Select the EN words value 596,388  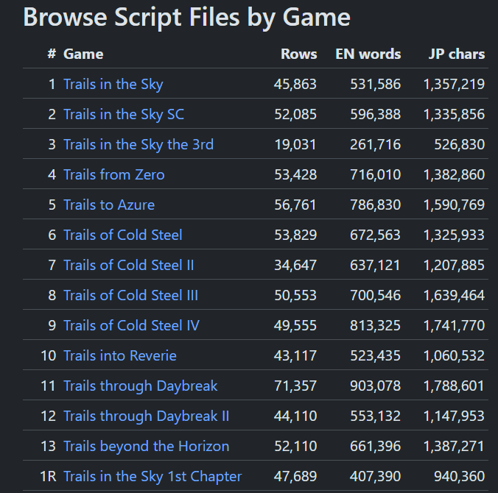(376, 115)
